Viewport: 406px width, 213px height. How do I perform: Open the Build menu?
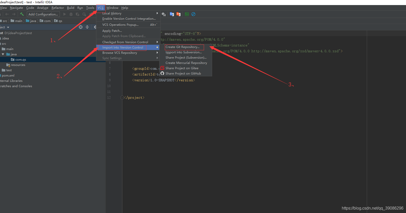tap(71, 8)
